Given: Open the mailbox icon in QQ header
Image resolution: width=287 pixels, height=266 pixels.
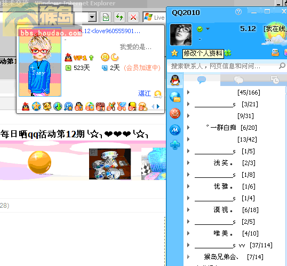Looking at the screenshot, I should pyautogui.click(x=275, y=53).
